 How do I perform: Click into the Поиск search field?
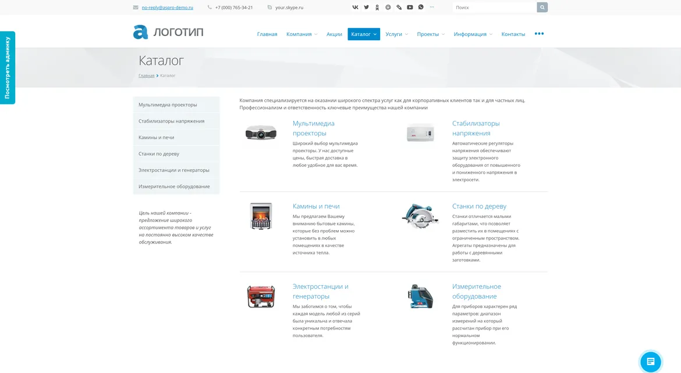(x=495, y=8)
